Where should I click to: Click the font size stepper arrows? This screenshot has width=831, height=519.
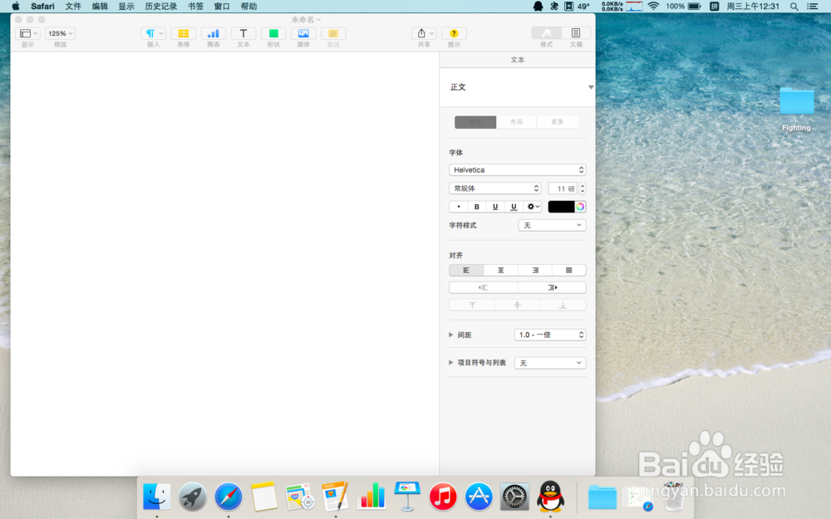coord(583,189)
